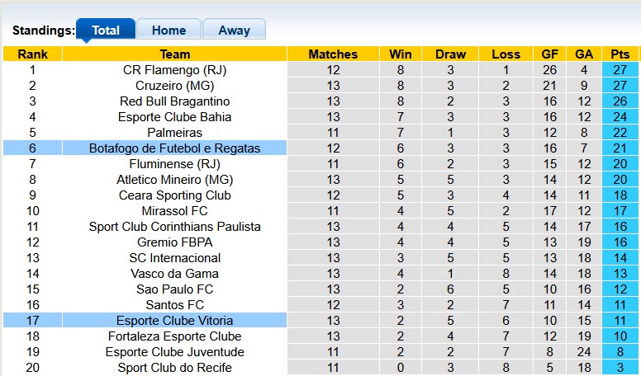This screenshot has width=641, height=376.
Task: Open the Home standings tab
Action: point(169,31)
